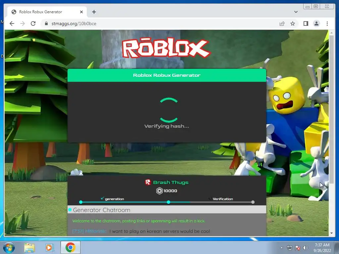Reload the page with the refresh icon
The image size is (339, 254).
click(33, 23)
